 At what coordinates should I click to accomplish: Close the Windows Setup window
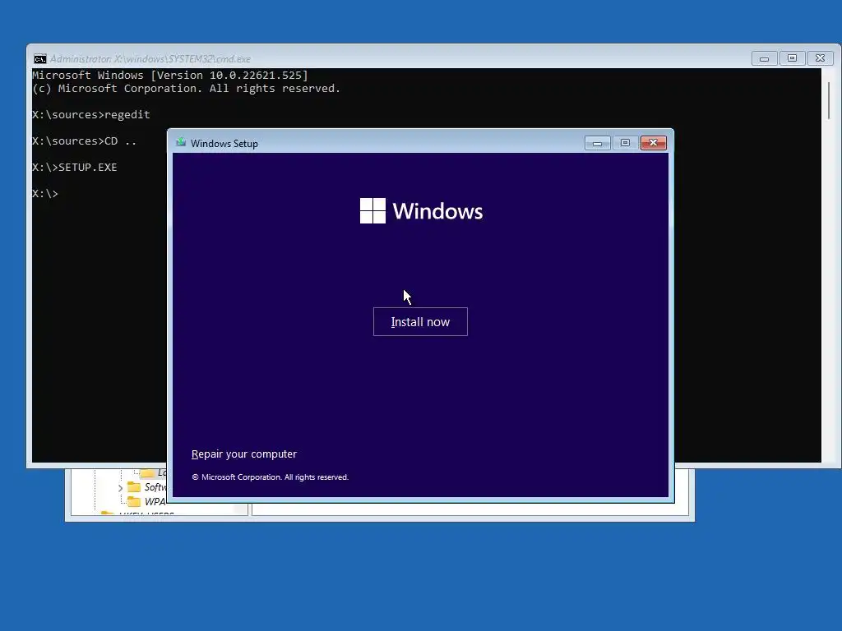pyautogui.click(x=653, y=143)
